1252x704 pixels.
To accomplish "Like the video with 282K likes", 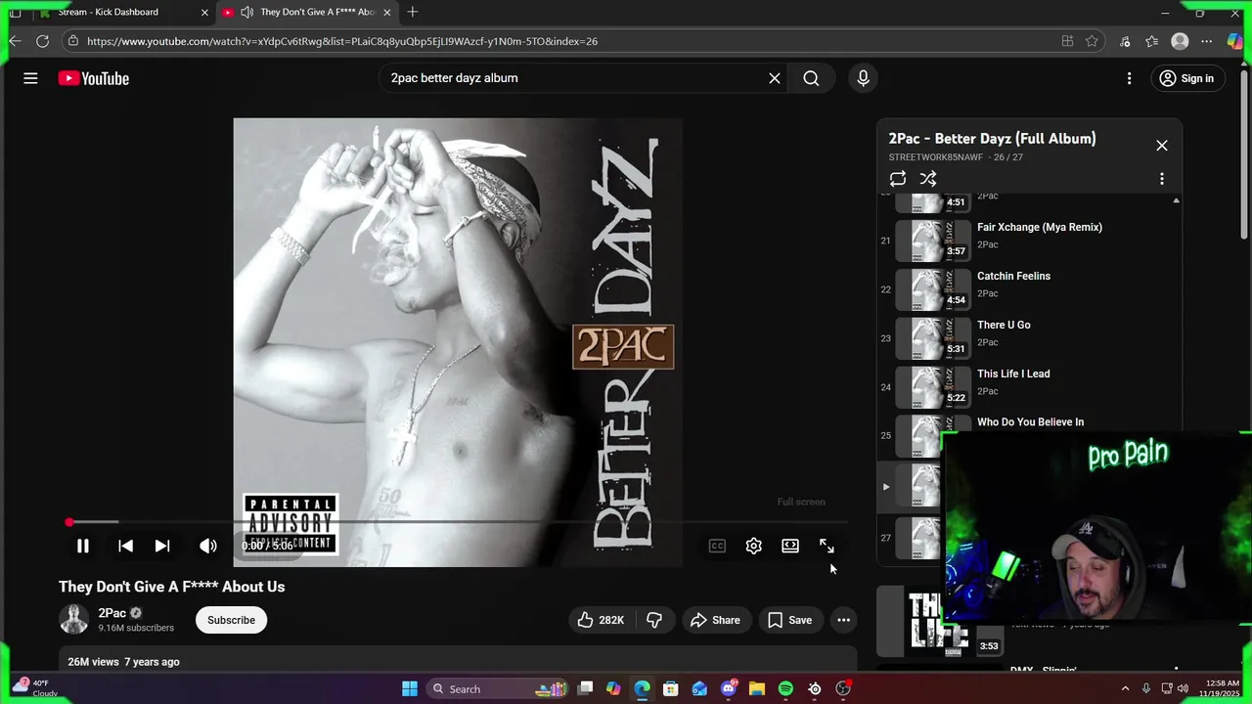I will [x=601, y=620].
